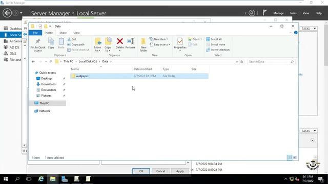Click Apply in the background dialog
328x184 pixels.
180,171
